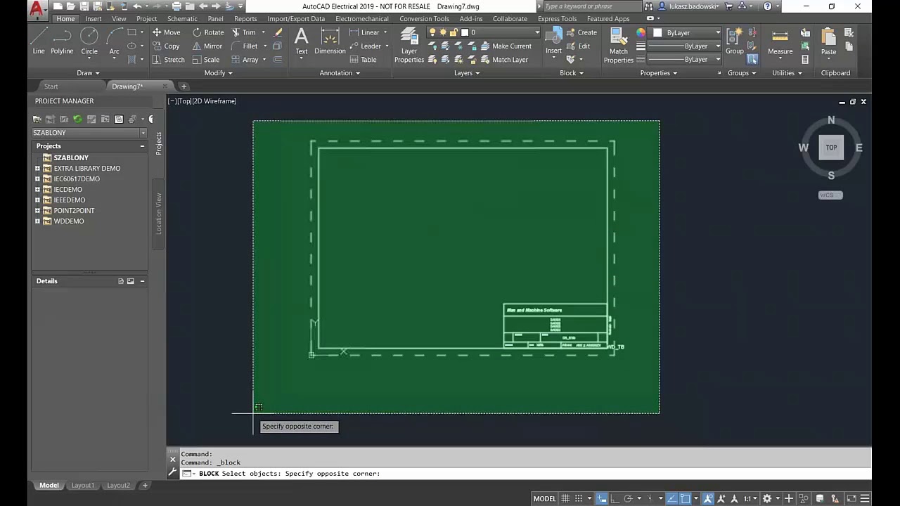Choose the Rotate command
Screen dimensions: 900x506
[208, 32]
